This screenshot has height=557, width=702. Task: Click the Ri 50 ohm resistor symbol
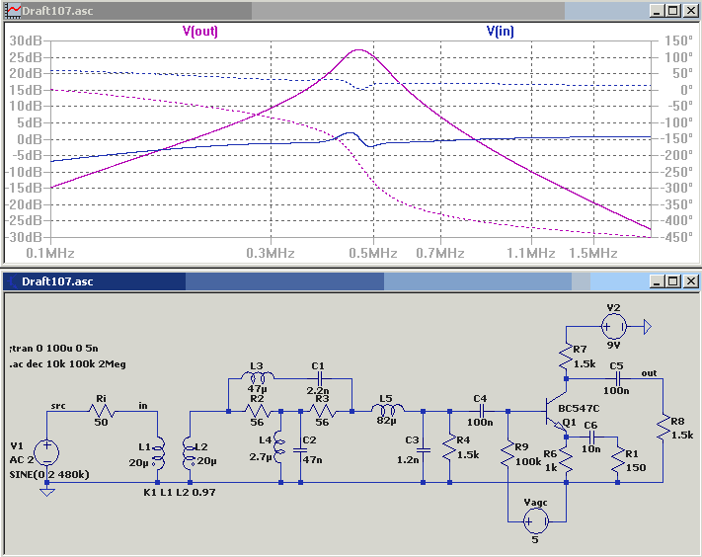[x=102, y=411]
